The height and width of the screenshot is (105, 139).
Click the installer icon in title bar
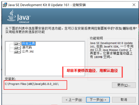(5, 5)
